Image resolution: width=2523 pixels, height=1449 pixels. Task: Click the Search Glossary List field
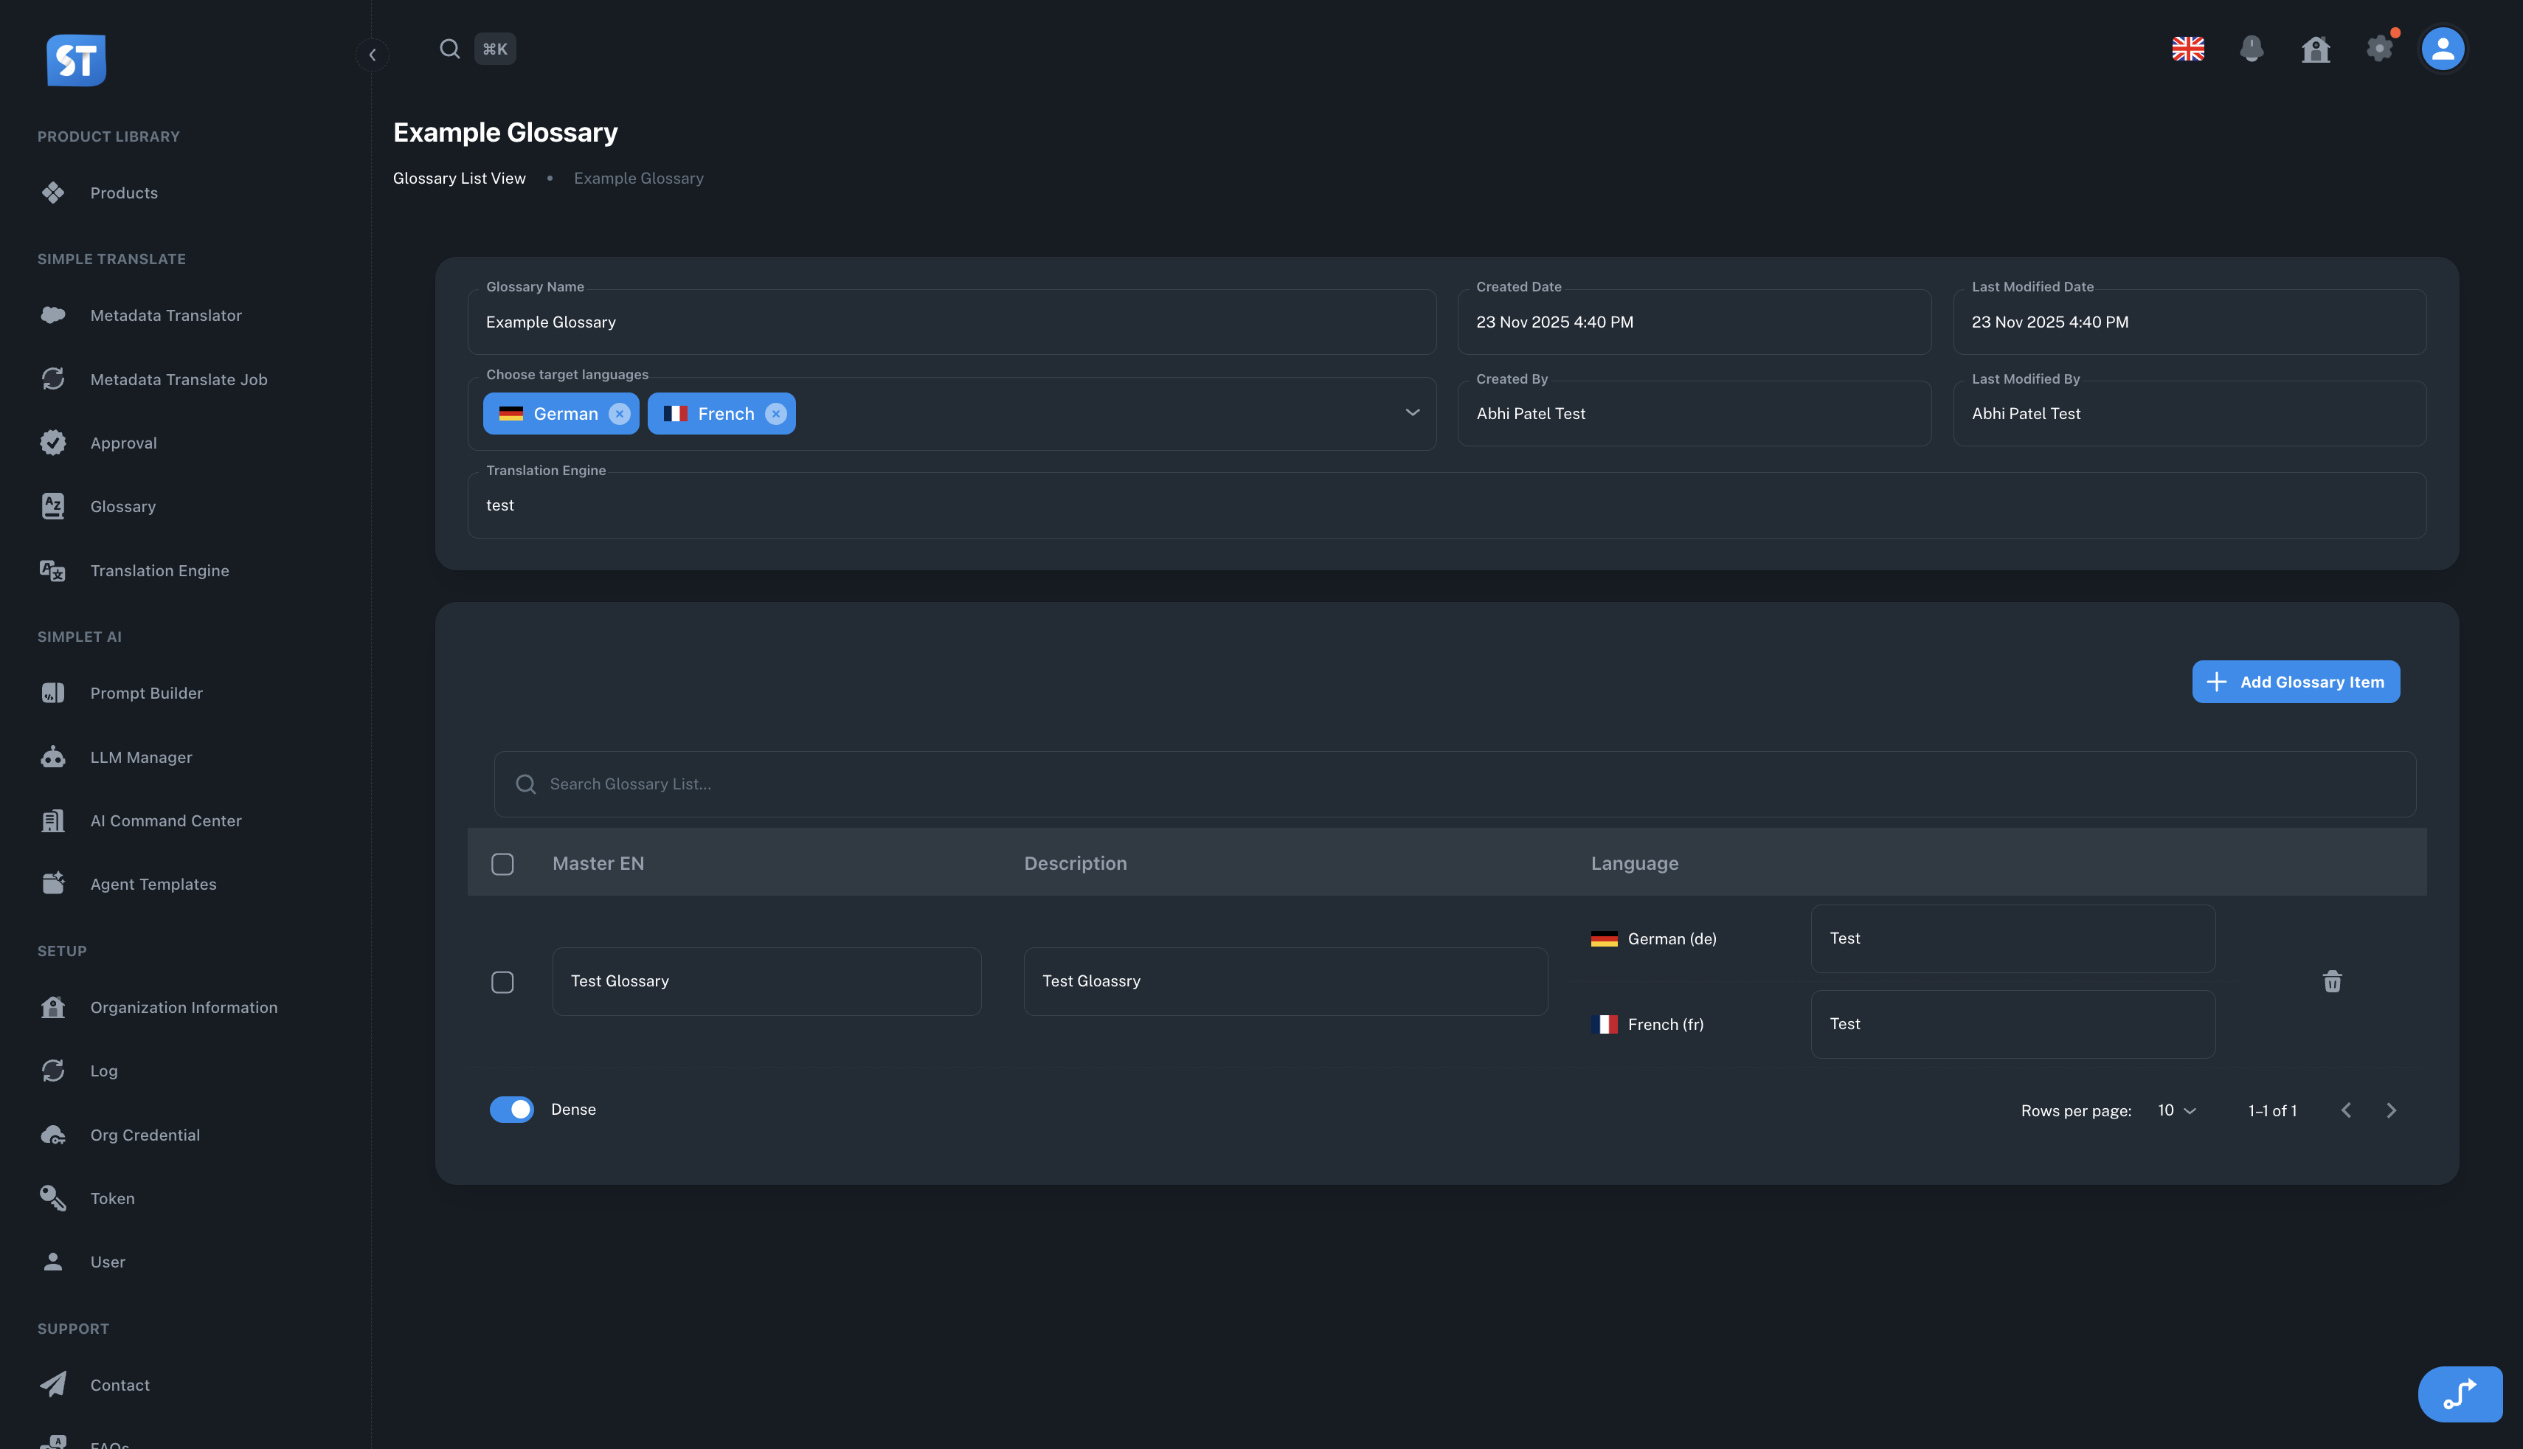pos(995,784)
